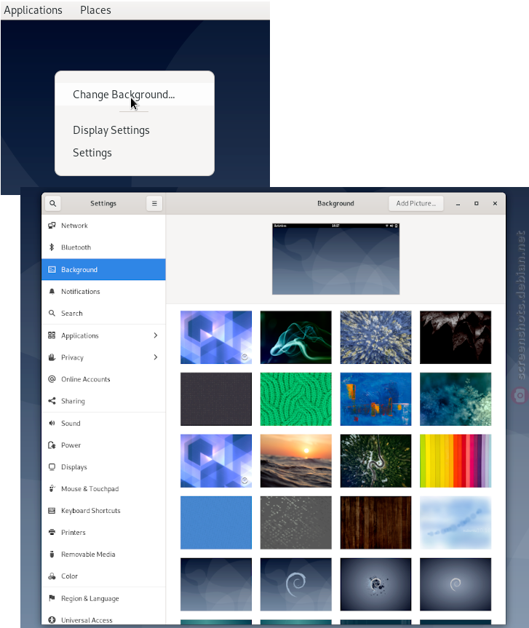The image size is (529, 628).
Task: Open the Places menu in top bar
Action: pyautogui.click(x=95, y=10)
